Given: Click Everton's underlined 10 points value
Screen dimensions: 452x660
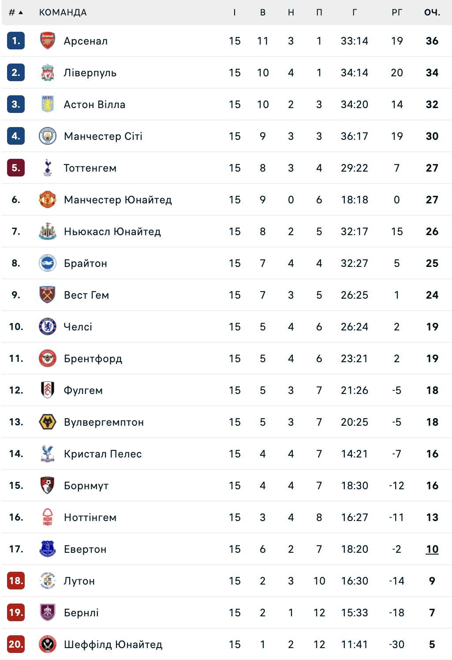Looking at the screenshot, I should tap(432, 549).
